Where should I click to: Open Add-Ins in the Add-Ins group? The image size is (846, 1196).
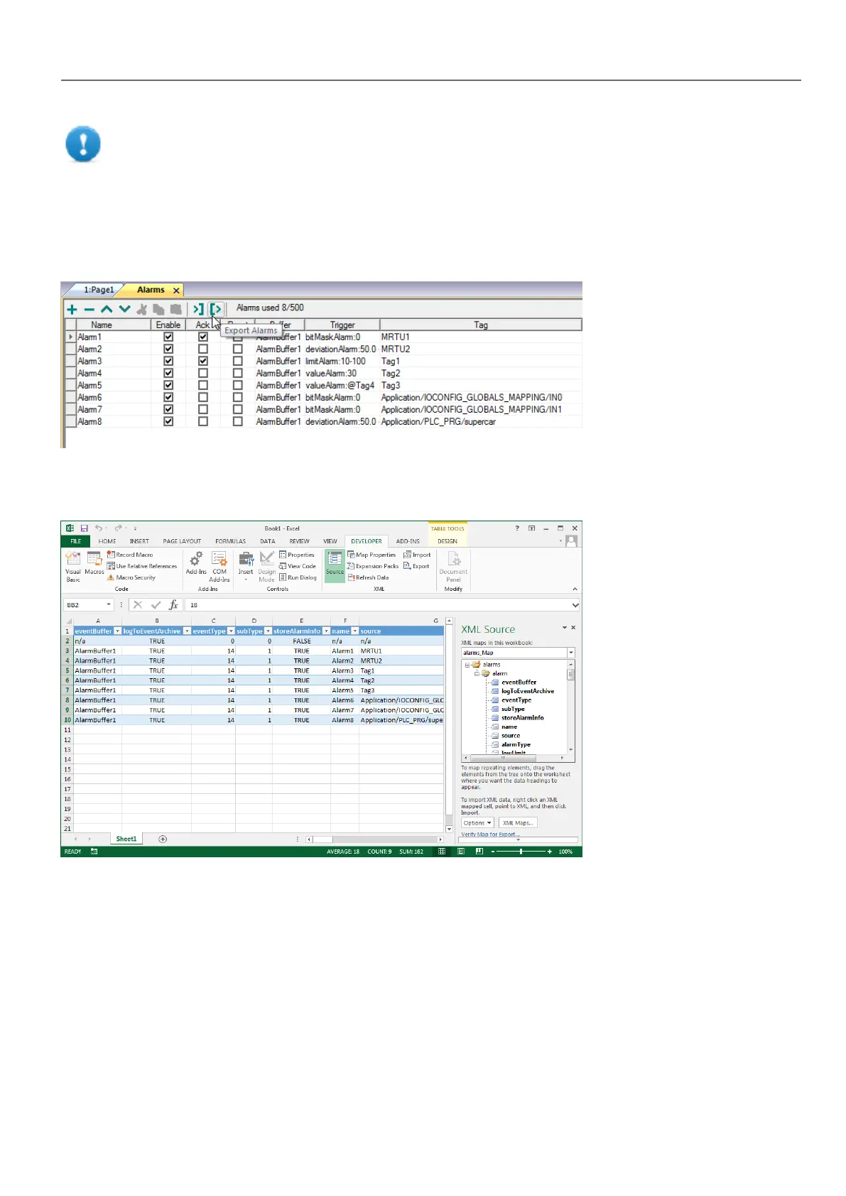(196, 563)
